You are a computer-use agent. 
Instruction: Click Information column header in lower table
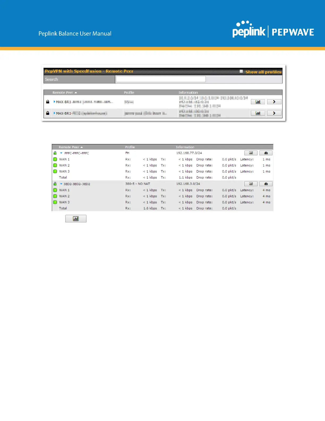pos(185,147)
